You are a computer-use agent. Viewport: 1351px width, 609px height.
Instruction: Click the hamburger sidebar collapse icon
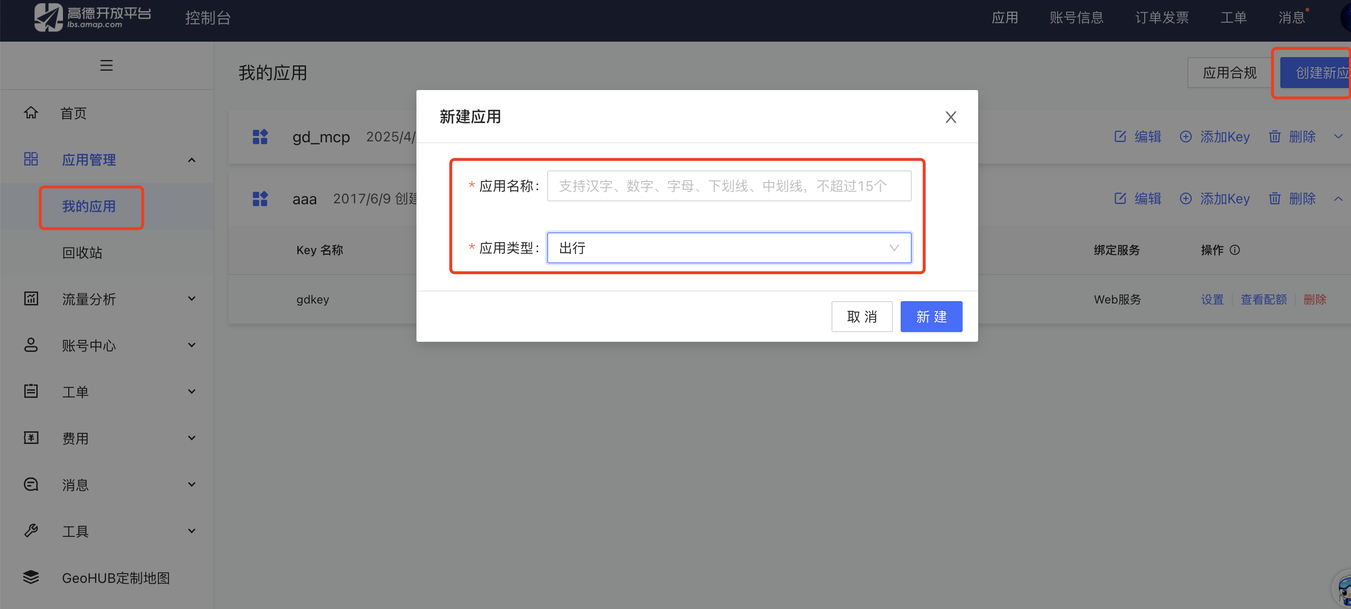tap(107, 65)
